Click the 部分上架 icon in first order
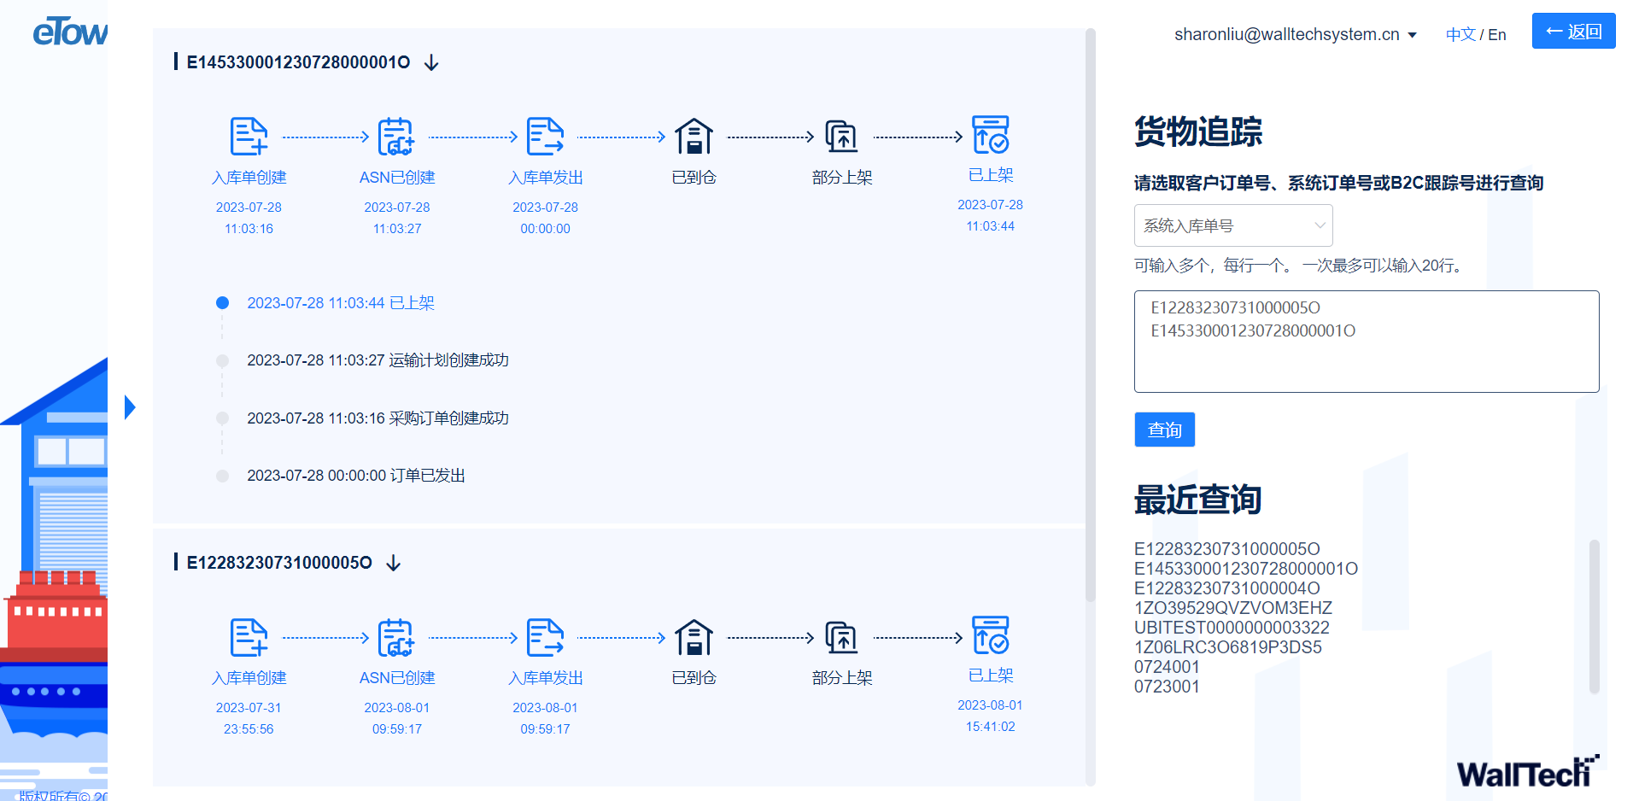This screenshot has height=801, width=1633. (x=841, y=137)
